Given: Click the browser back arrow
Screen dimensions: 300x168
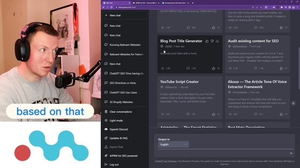Looking at the screenshot, I should pos(104,7).
